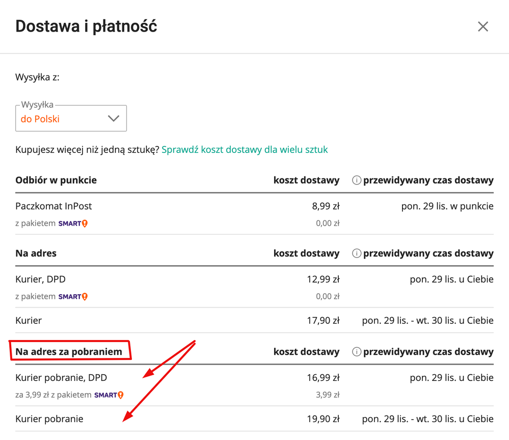
Task: Click the 'do Polski' selected value
Action: coord(40,119)
